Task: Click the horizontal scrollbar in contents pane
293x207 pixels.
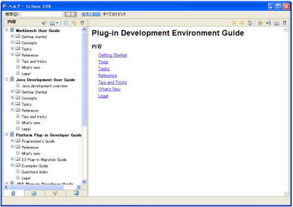Action: [x=42, y=187]
